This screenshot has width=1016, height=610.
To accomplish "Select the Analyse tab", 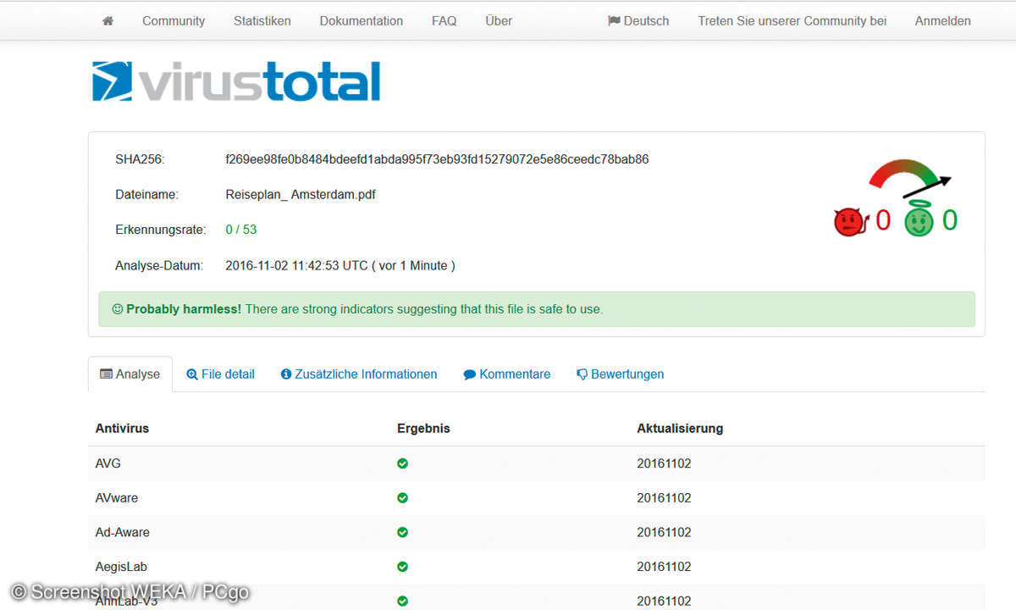I will pyautogui.click(x=130, y=374).
